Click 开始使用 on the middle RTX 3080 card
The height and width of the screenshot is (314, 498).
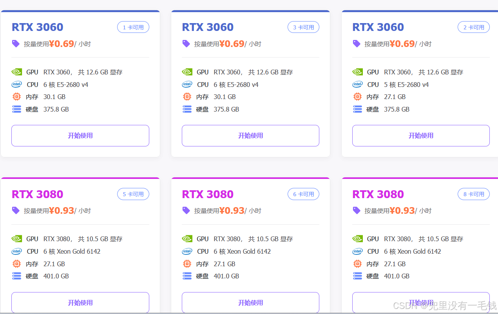pyautogui.click(x=250, y=302)
